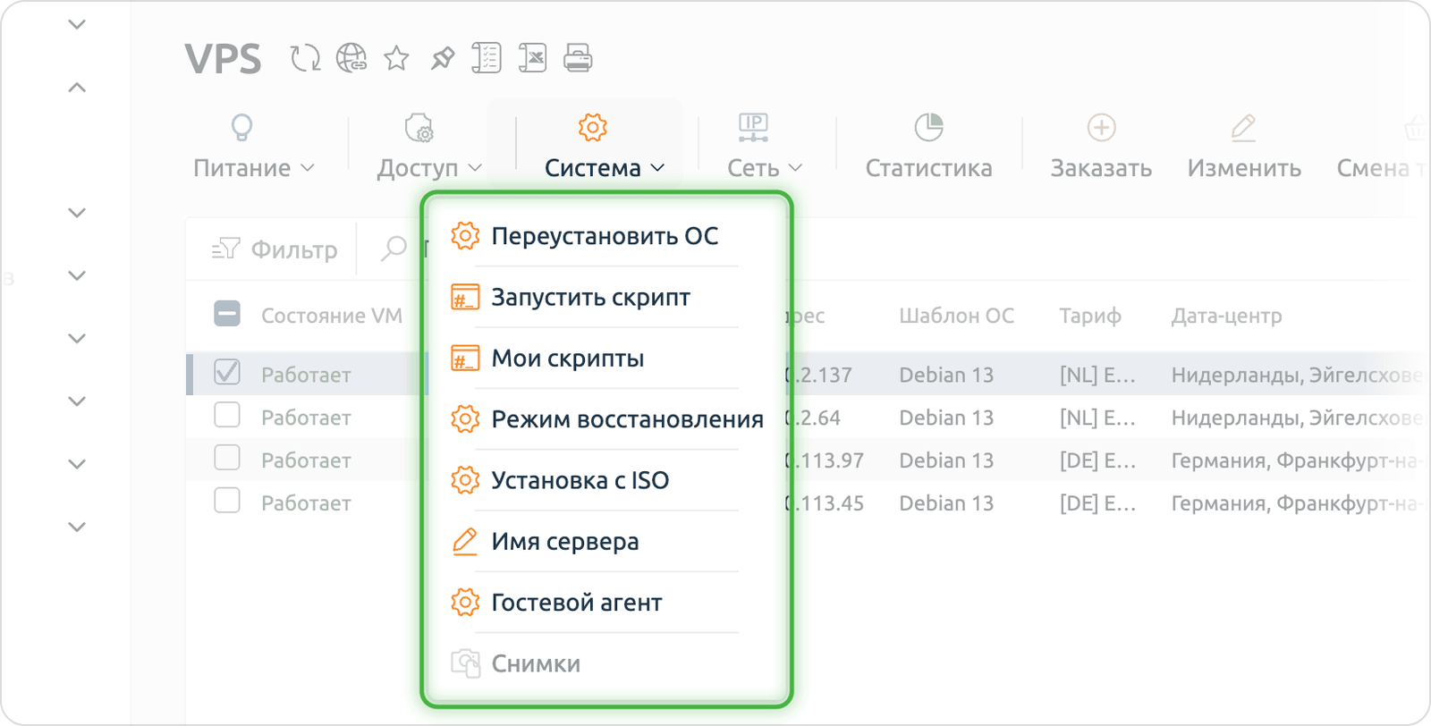This screenshot has height=726, width=1431.
Task: Click [NL] E… tariff in .2.137 row
Action: click(x=1097, y=375)
